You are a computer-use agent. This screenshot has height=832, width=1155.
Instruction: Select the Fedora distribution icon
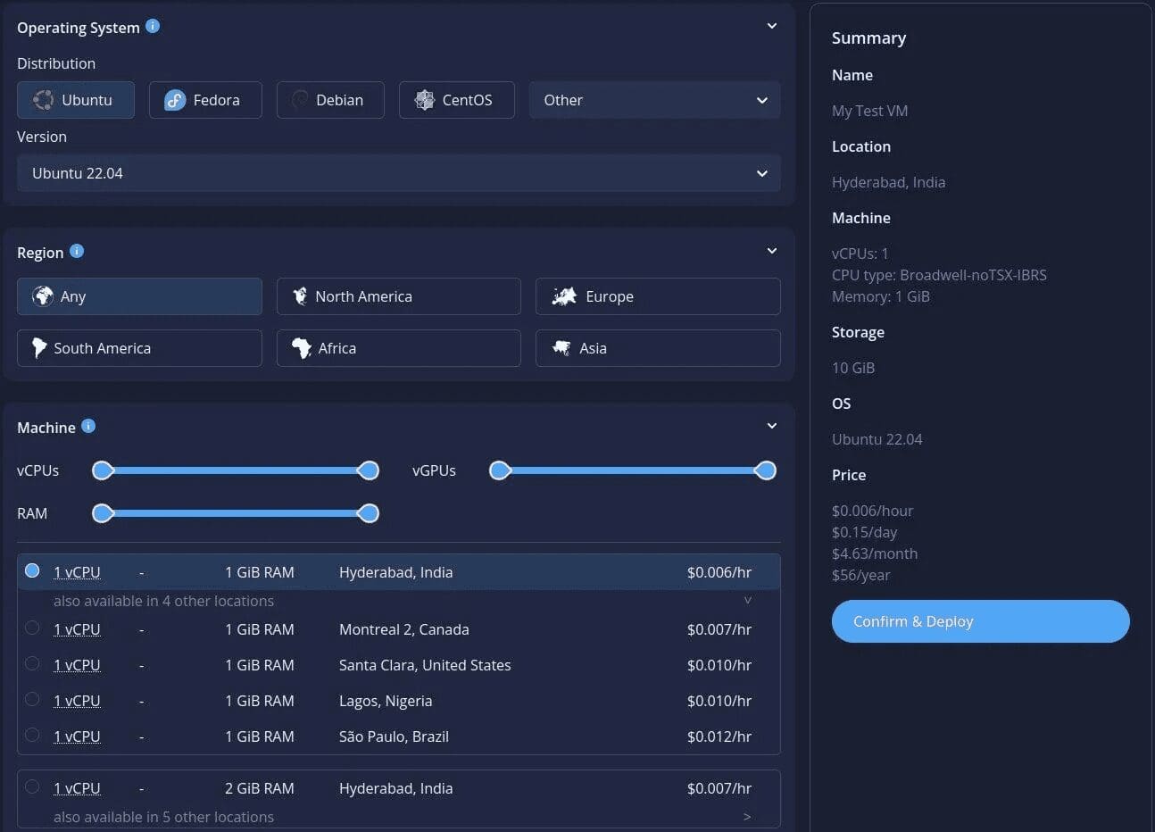(x=175, y=100)
